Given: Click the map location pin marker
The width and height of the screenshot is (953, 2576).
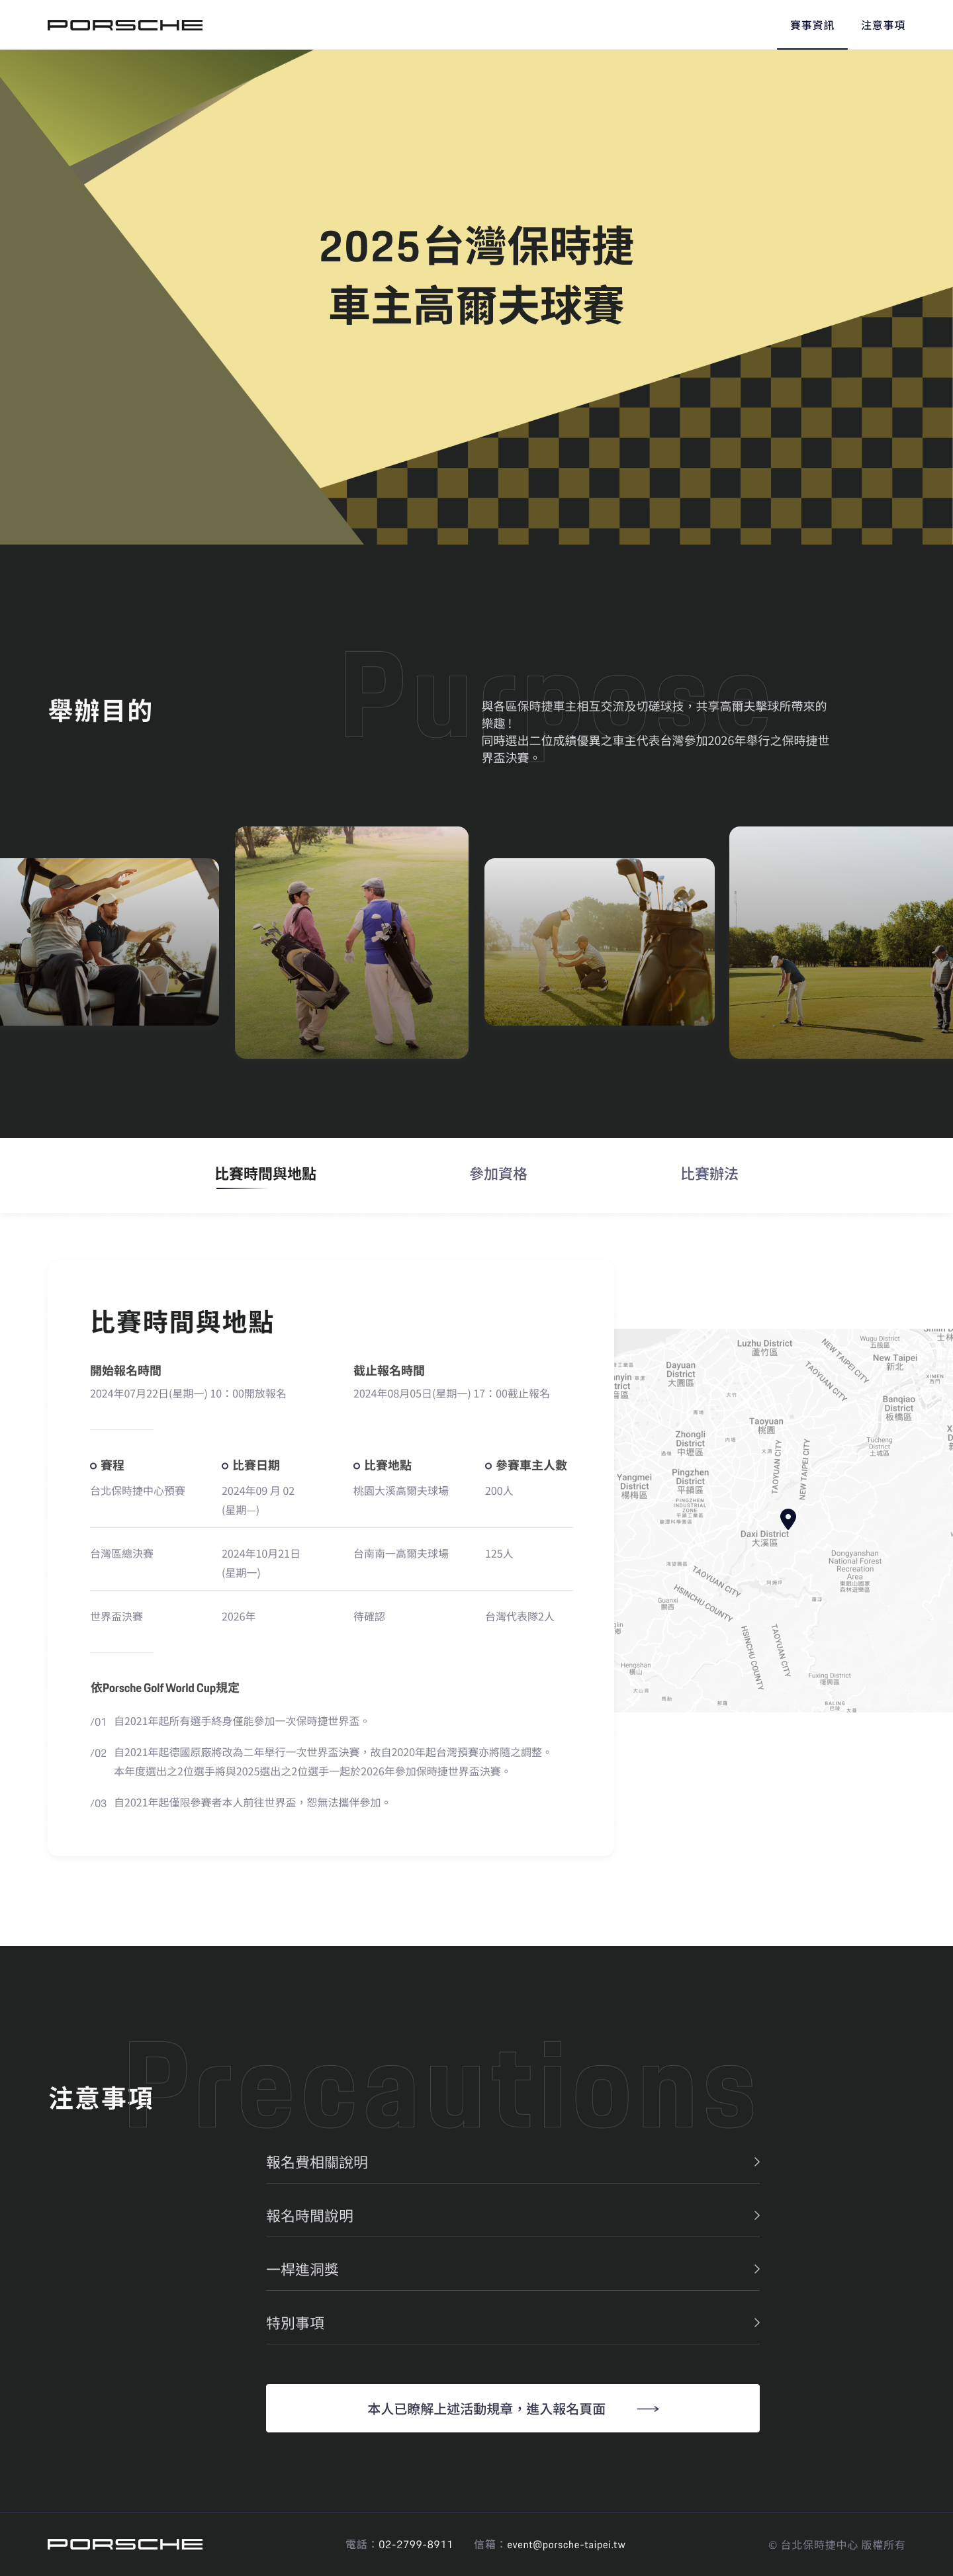Looking at the screenshot, I should click(788, 1519).
